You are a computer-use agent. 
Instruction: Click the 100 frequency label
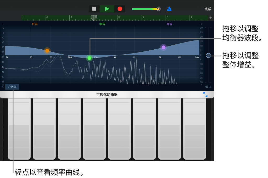50,57
